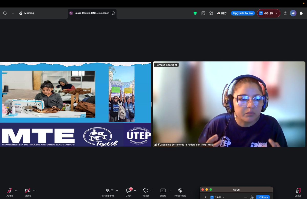The width and height of the screenshot is (307, 199).
Task: Click the green encryption shield icon
Action: pos(195,13)
